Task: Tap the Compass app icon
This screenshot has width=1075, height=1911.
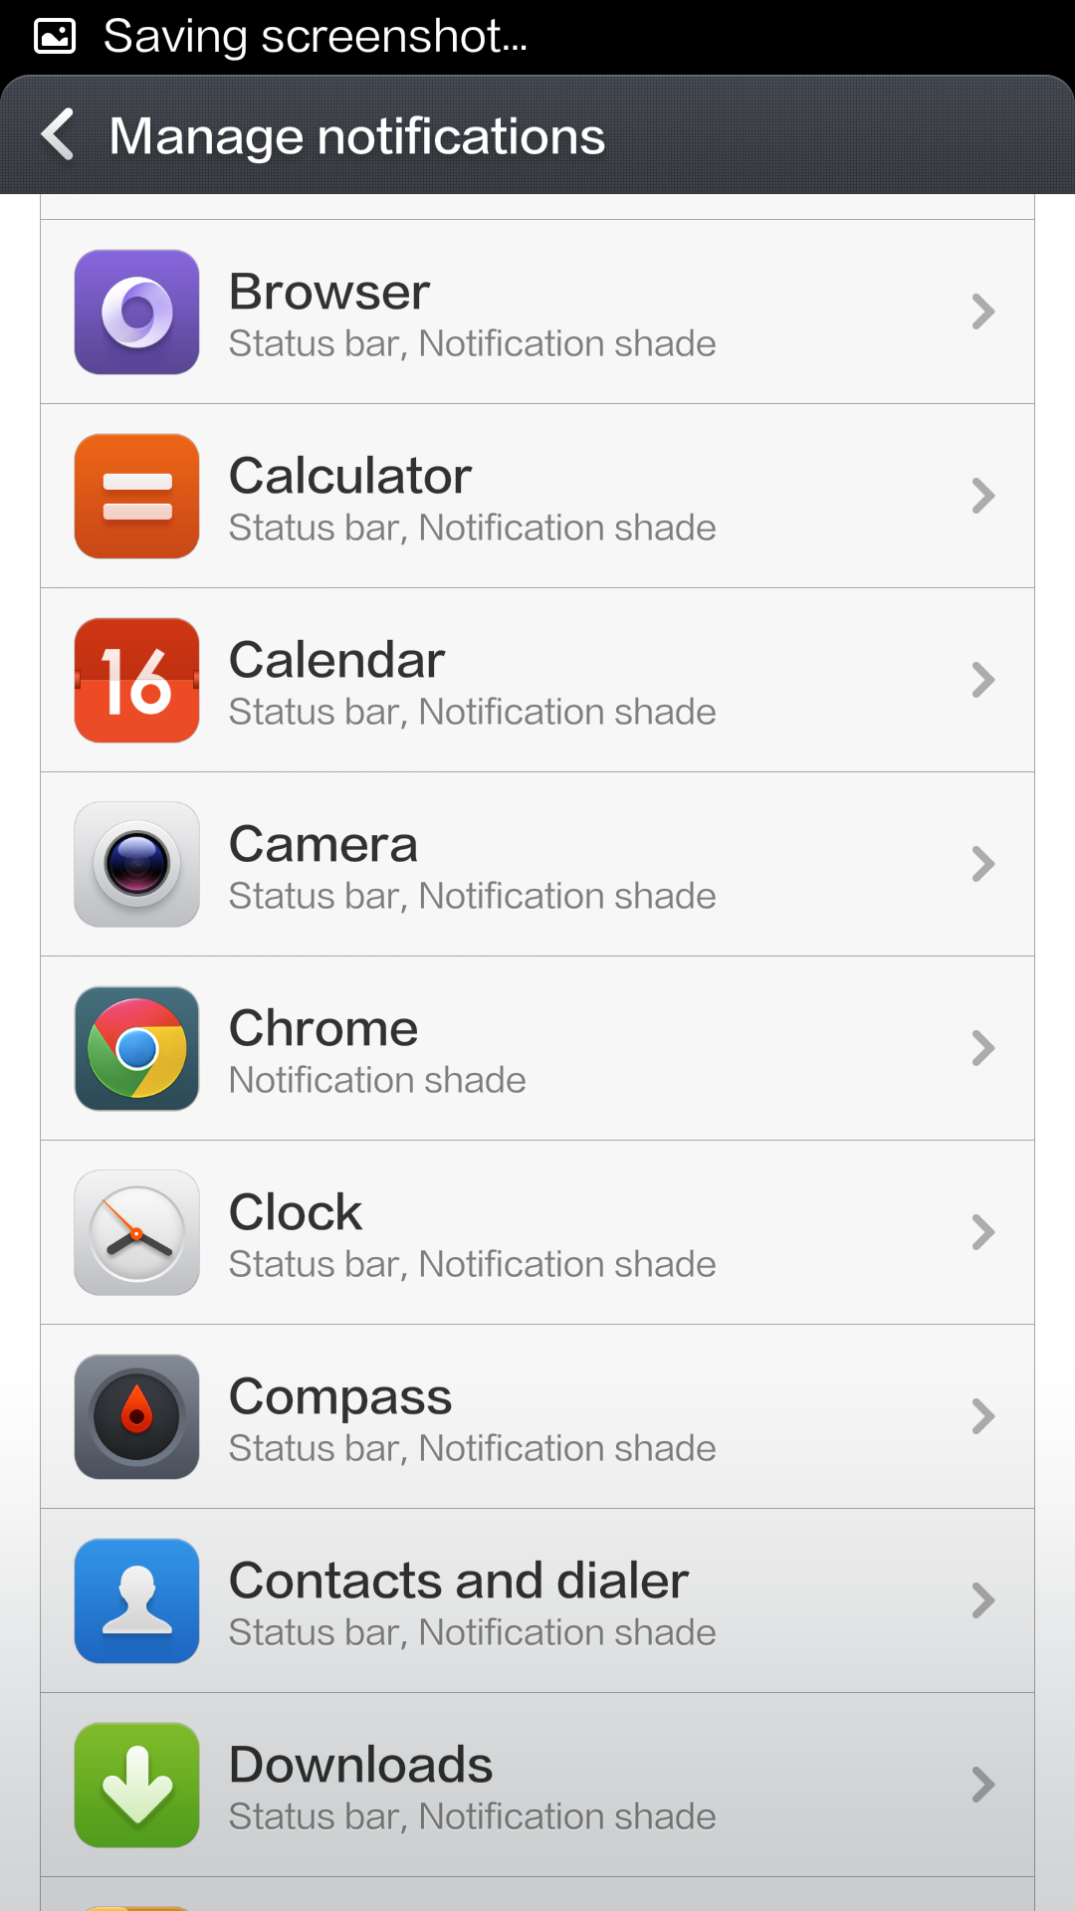Action: (137, 1416)
